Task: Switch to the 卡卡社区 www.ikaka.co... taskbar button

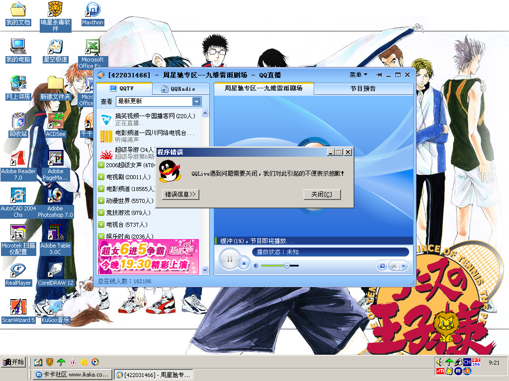Action: [73, 375]
